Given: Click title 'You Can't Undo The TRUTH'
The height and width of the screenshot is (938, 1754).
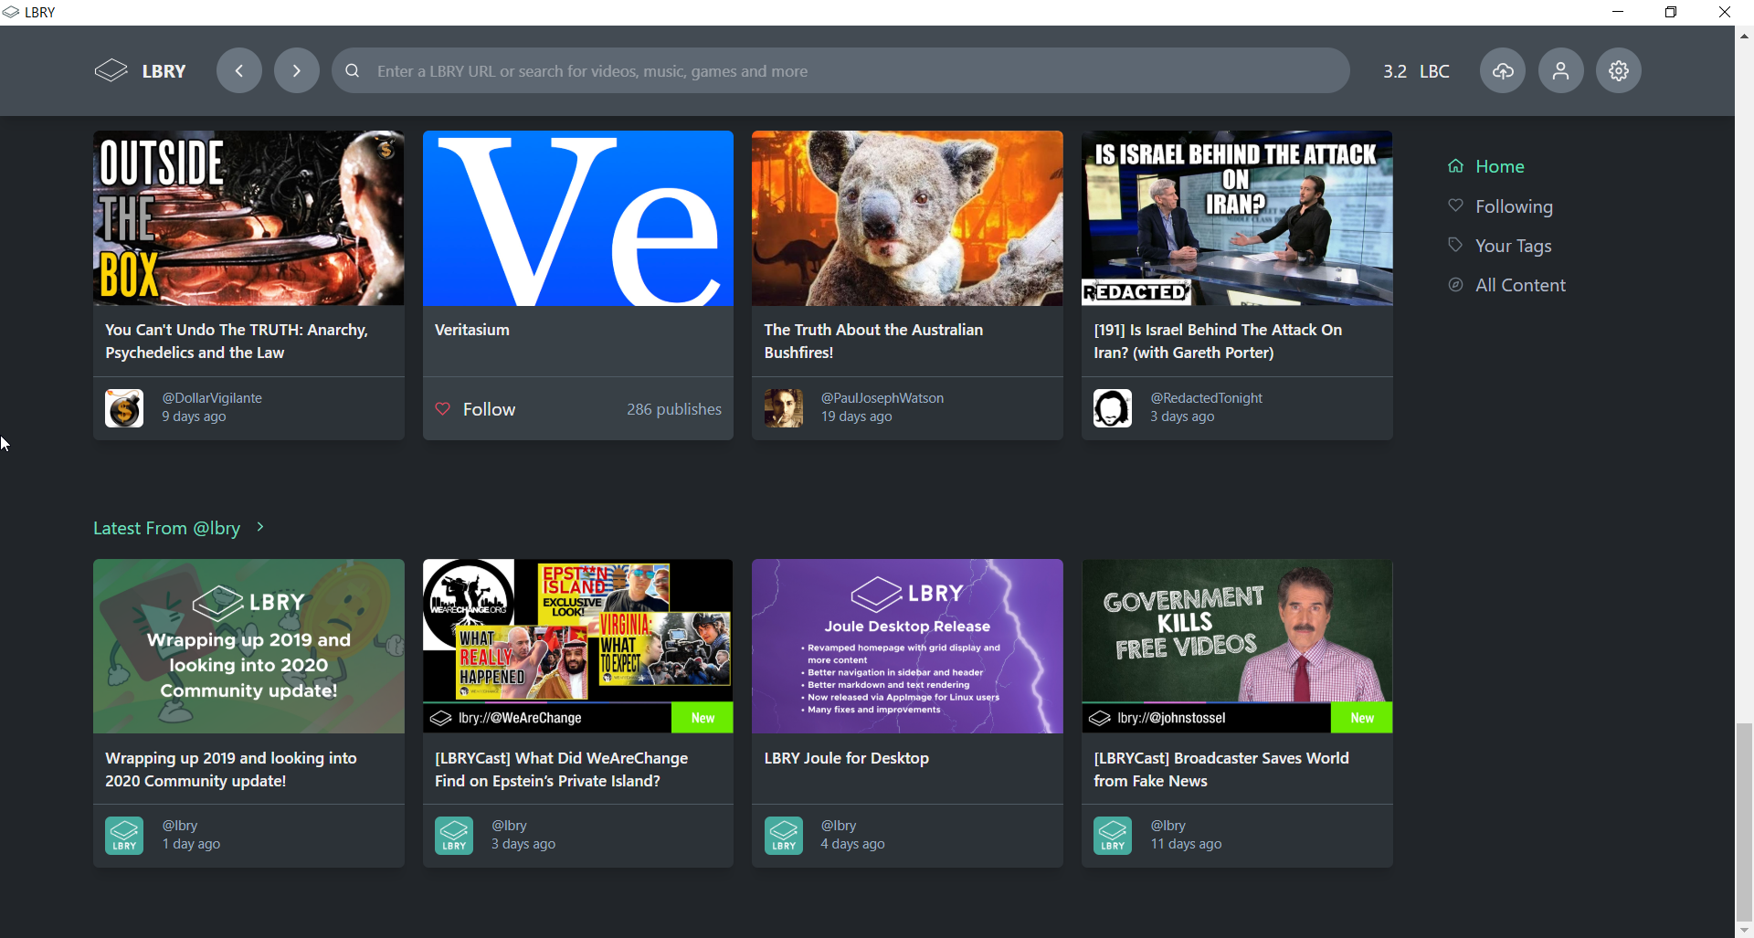Looking at the screenshot, I should coord(237,341).
